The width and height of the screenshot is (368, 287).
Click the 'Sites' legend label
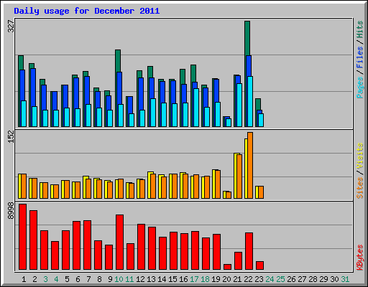click(360, 188)
